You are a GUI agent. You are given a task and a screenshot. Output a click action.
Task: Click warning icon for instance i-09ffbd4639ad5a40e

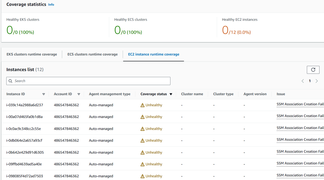143,164
